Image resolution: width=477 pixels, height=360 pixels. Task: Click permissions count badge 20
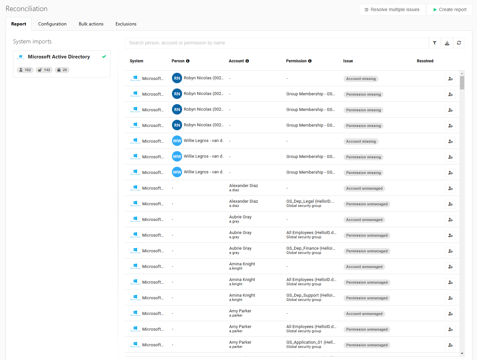[62, 70]
